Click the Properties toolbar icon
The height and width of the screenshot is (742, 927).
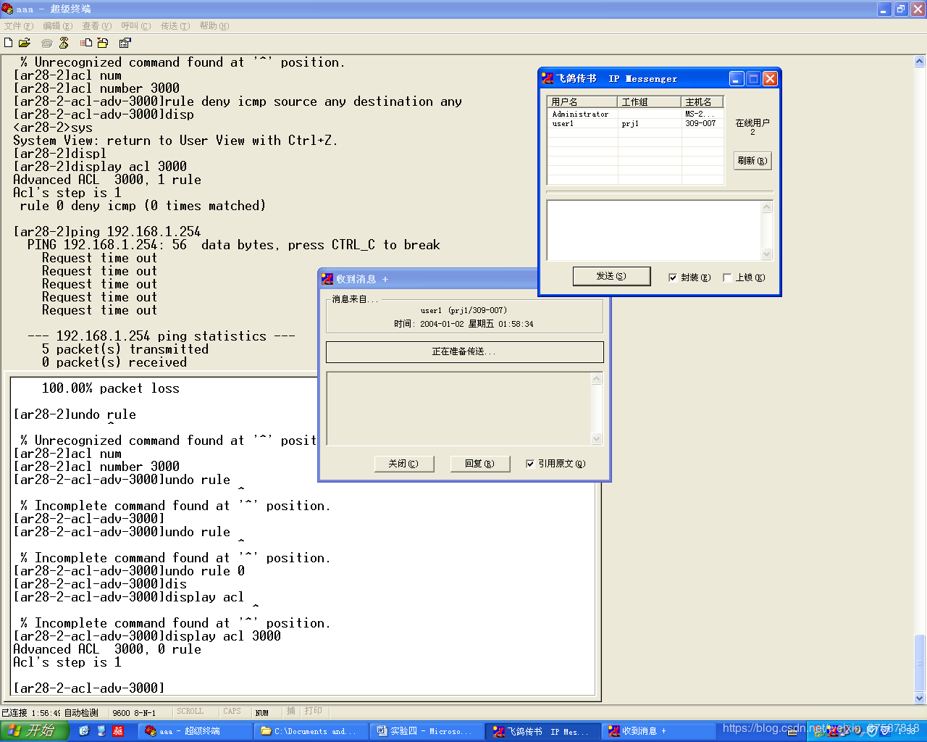click(x=125, y=43)
